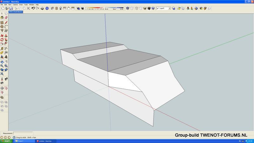Click the Print icon
The height and width of the screenshot is (143, 254).
(x=42, y=8)
